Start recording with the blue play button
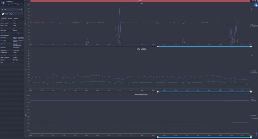The height and width of the screenshot is (139, 258). (x=256, y=5)
